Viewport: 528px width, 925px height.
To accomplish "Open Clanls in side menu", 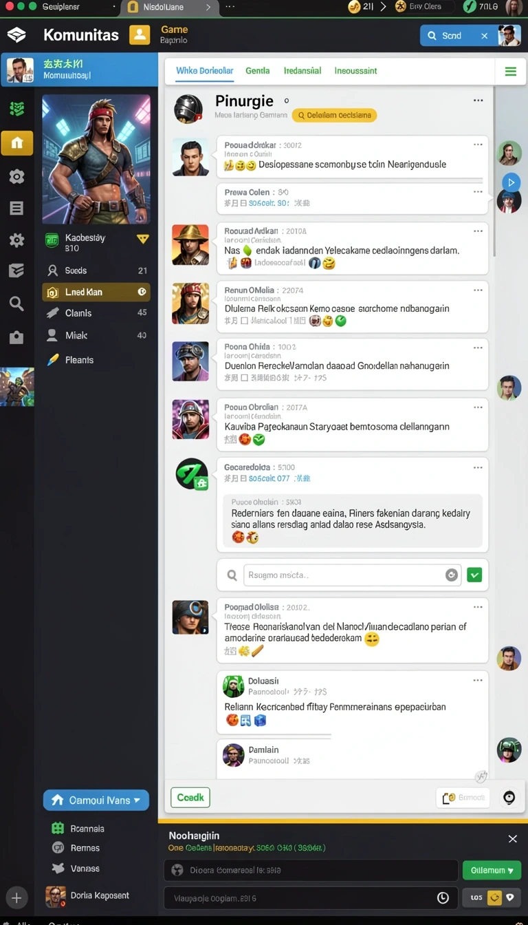I will pos(96,313).
